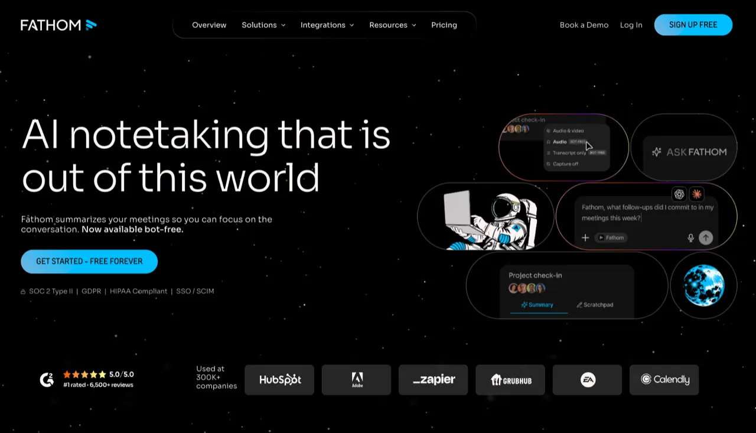Select the Audio & video capture option

(565, 131)
